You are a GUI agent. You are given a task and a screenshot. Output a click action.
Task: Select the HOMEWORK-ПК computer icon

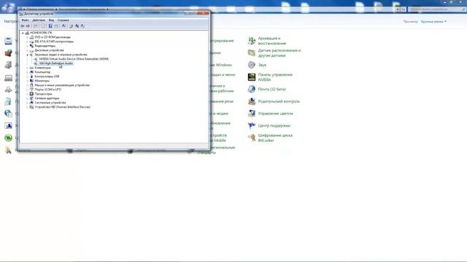point(27,33)
